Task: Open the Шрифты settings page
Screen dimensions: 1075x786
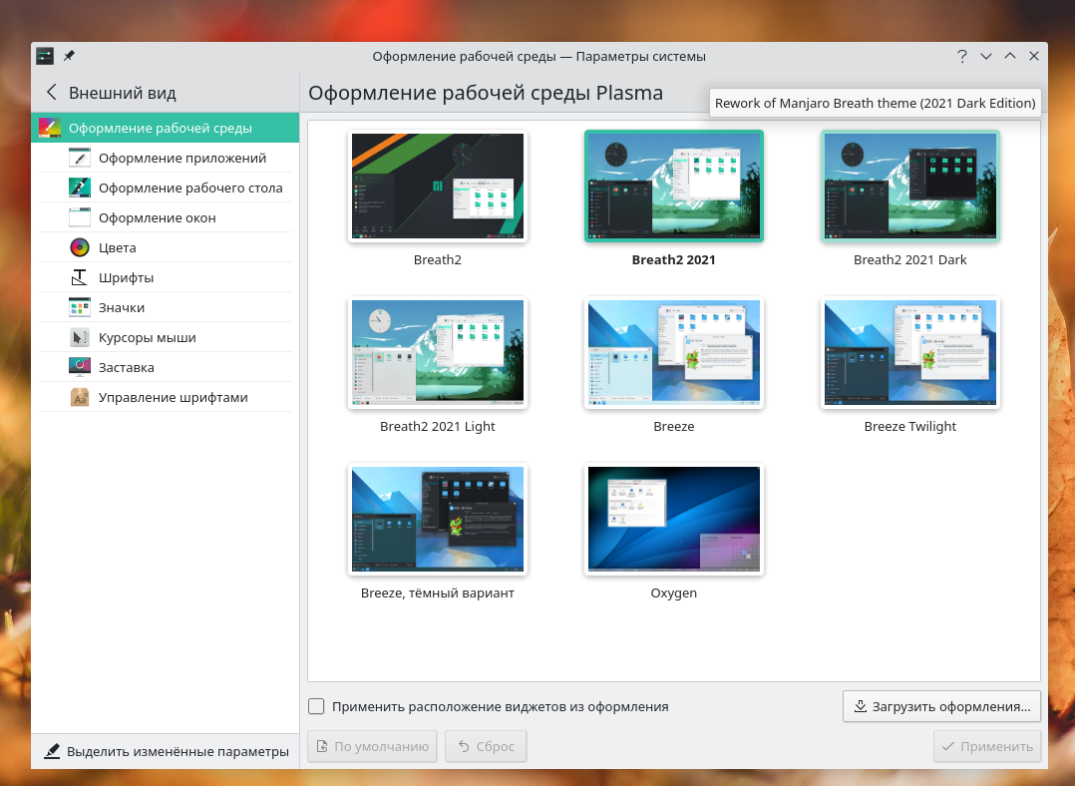Action: (166, 277)
